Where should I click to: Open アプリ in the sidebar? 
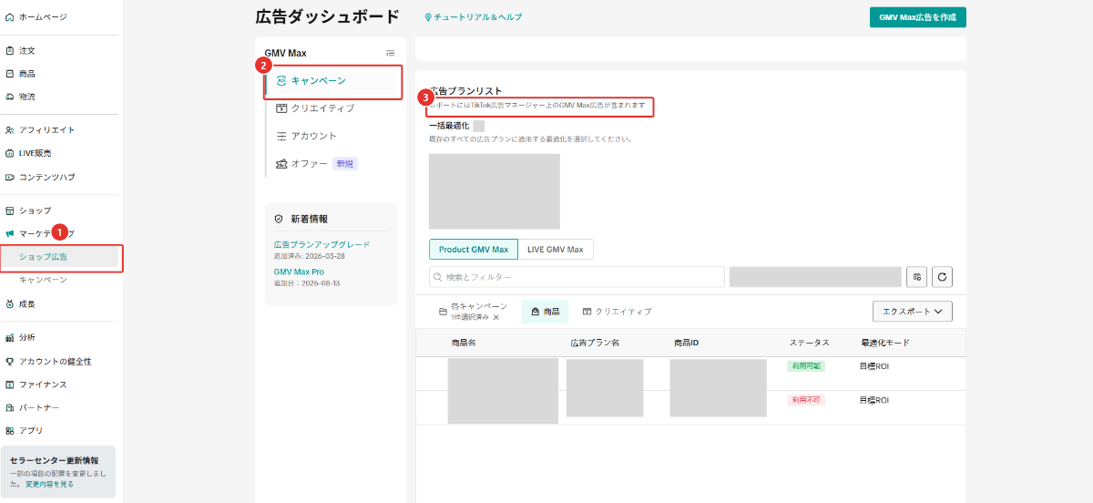(x=31, y=430)
